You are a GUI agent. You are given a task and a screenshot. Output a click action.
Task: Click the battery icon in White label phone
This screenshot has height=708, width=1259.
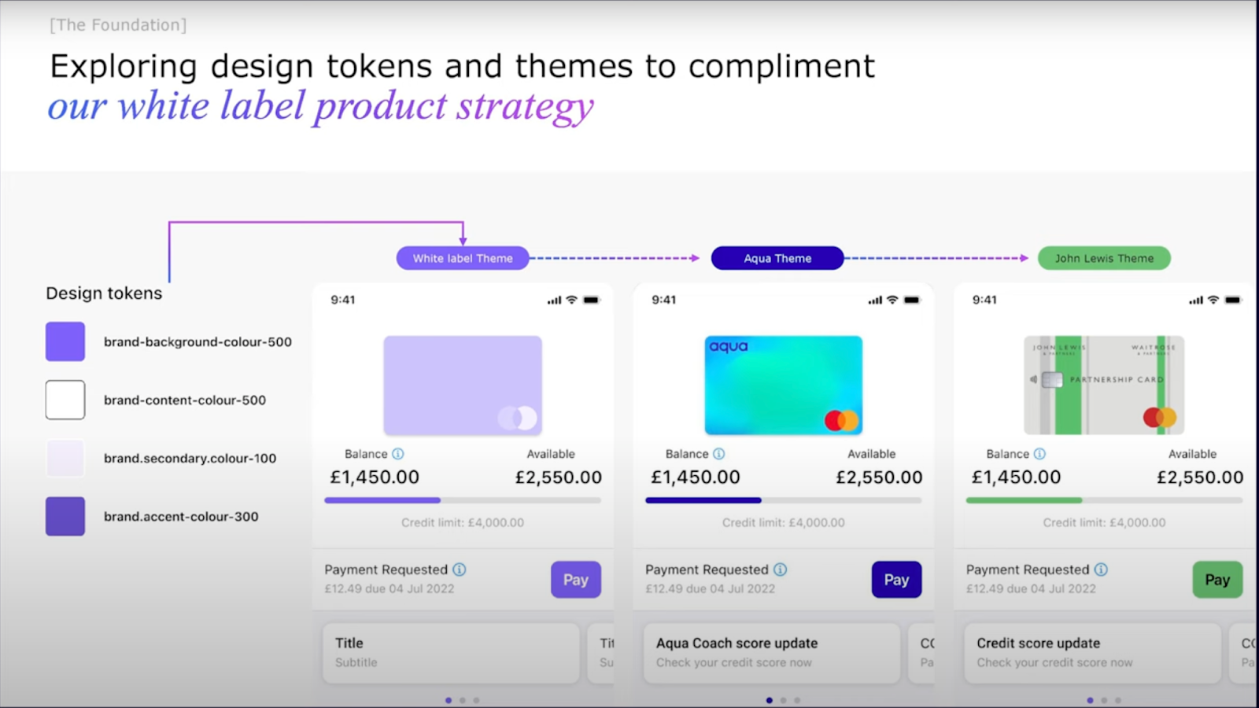(x=591, y=300)
